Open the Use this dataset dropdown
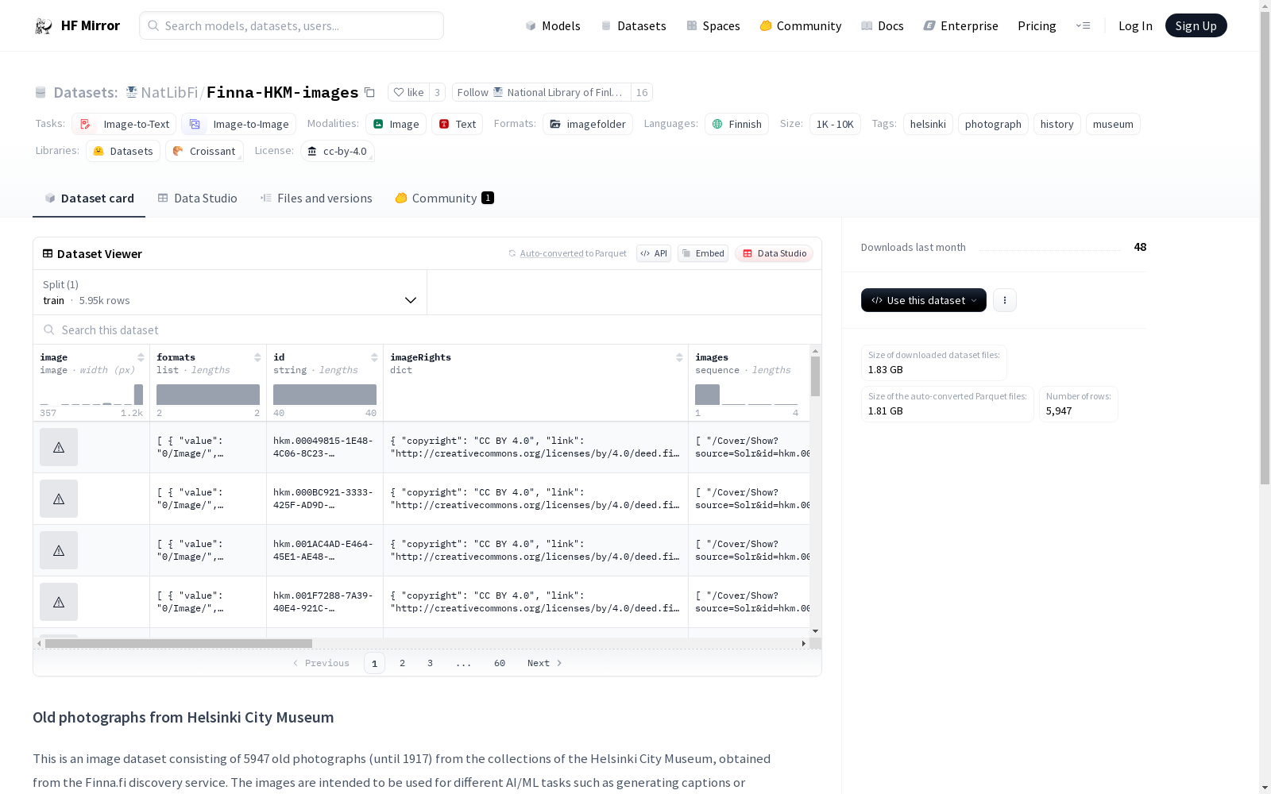1271x794 pixels. point(924,300)
